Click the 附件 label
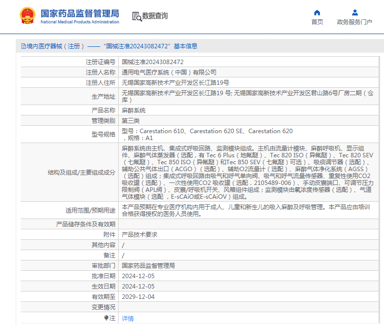384x326 pixels. pos(109,235)
